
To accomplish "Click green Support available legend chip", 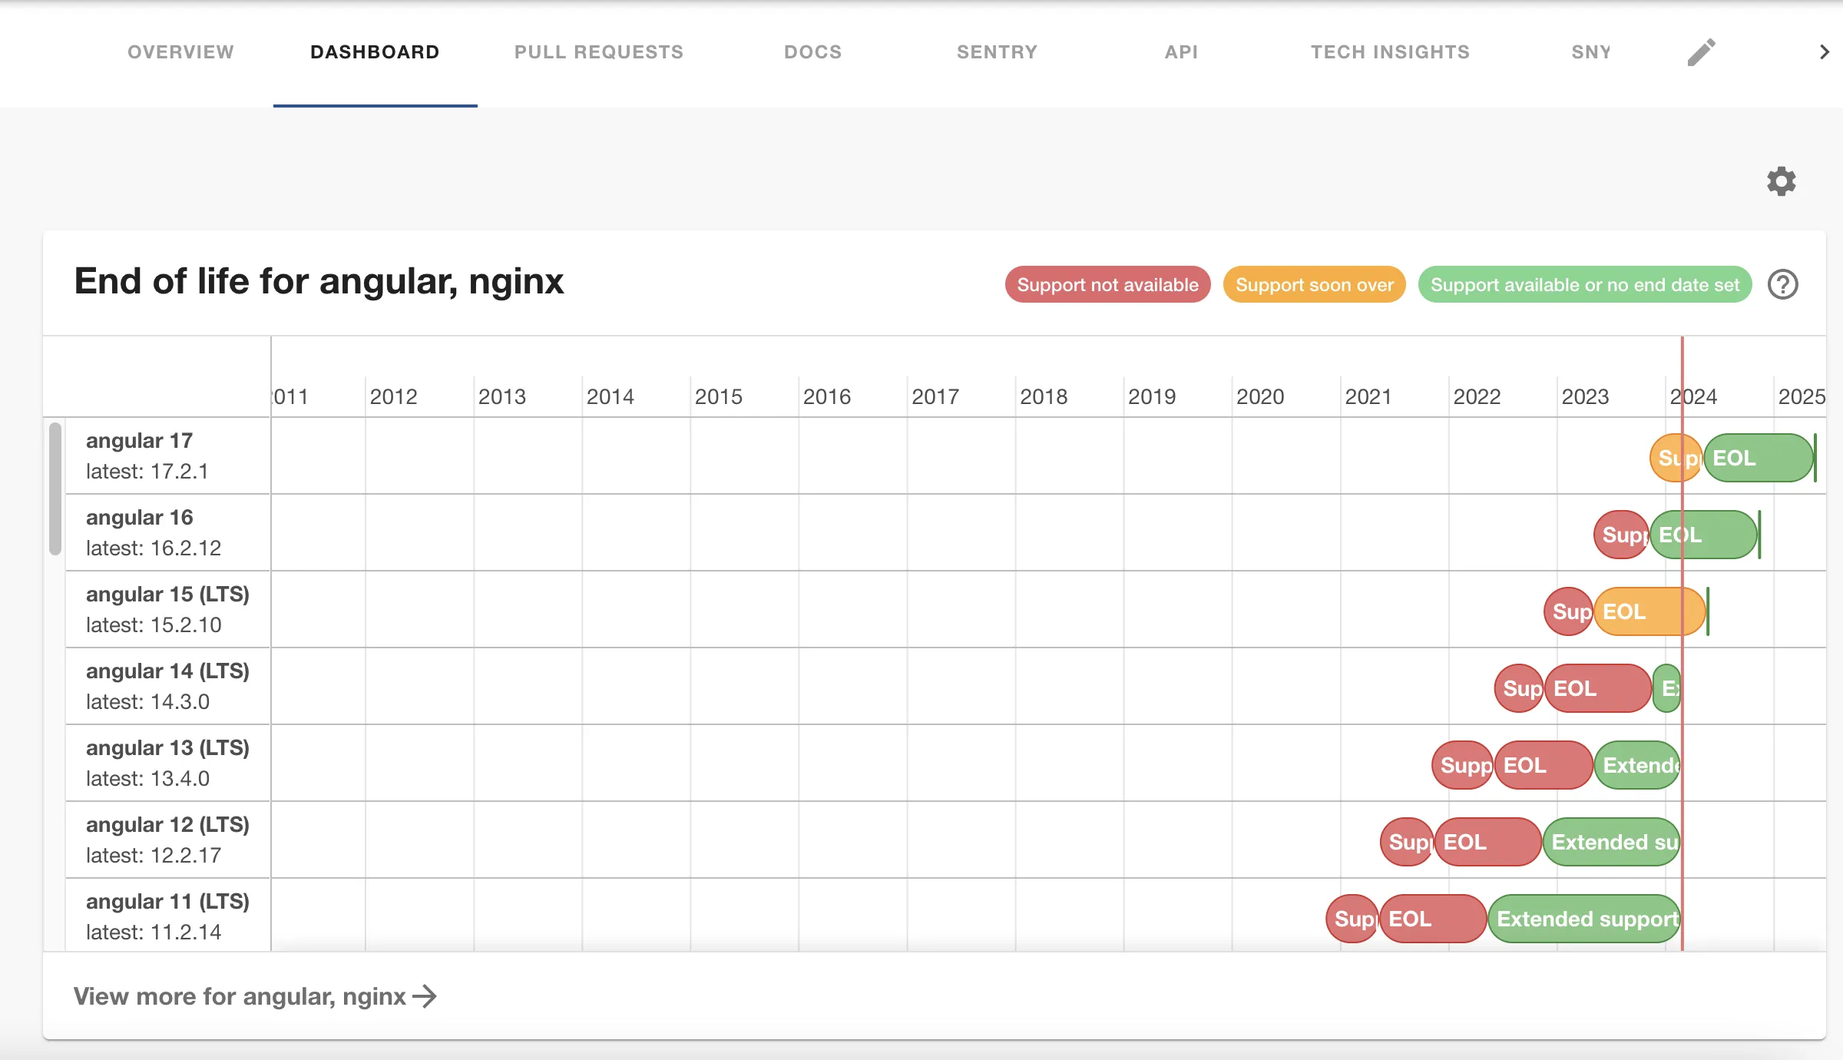I will tap(1584, 285).
